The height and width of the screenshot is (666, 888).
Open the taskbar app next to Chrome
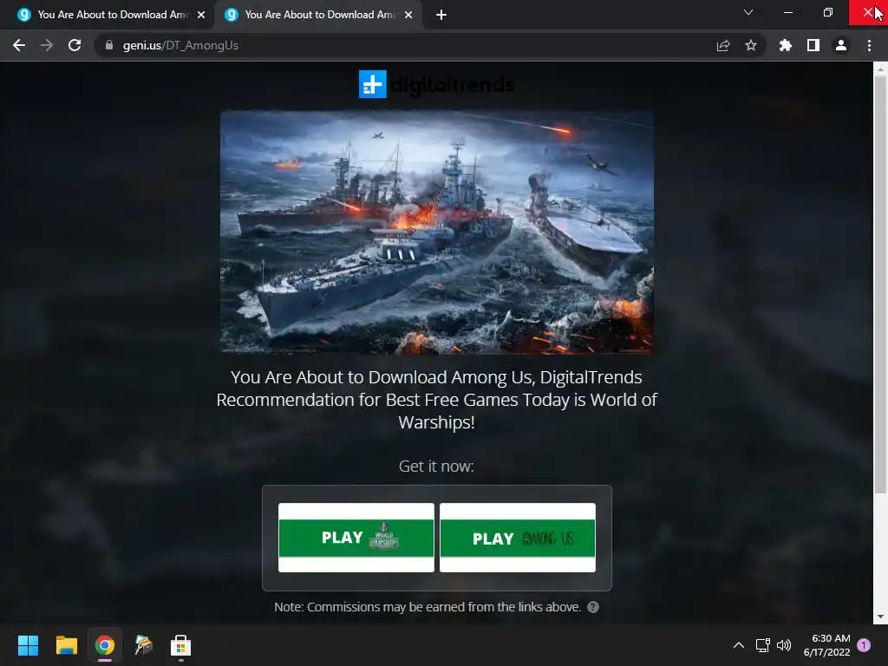click(143, 645)
